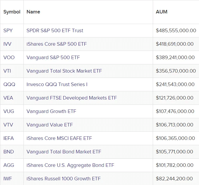Click the SPY AUM value $485,555,000.00
This screenshot has width=199, height=185.
[x=176, y=30]
